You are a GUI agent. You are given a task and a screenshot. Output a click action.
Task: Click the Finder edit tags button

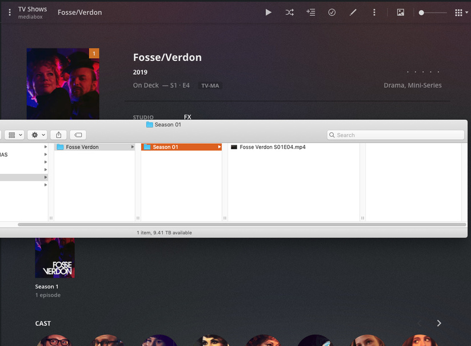(x=78, y=135)
